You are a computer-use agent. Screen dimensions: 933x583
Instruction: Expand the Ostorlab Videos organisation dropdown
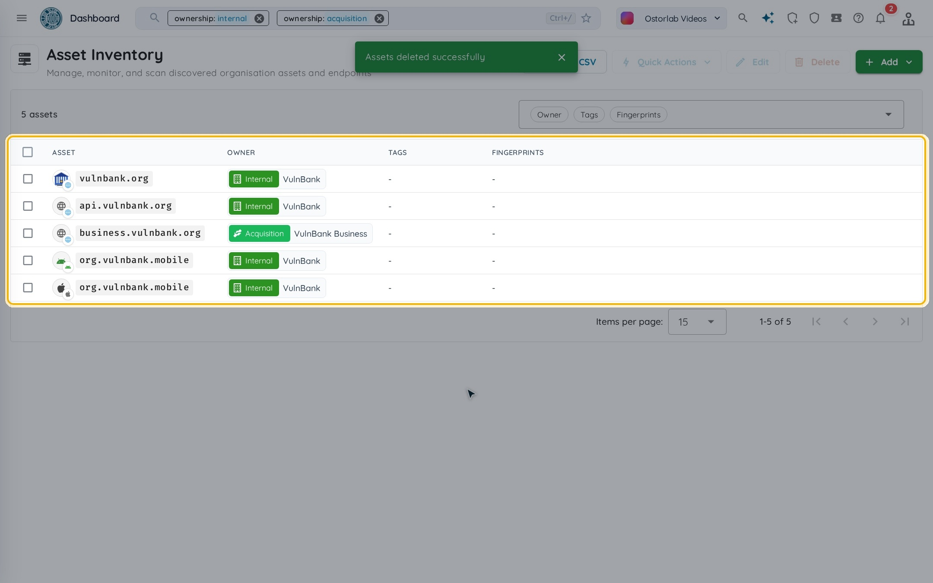coord(671,18)
